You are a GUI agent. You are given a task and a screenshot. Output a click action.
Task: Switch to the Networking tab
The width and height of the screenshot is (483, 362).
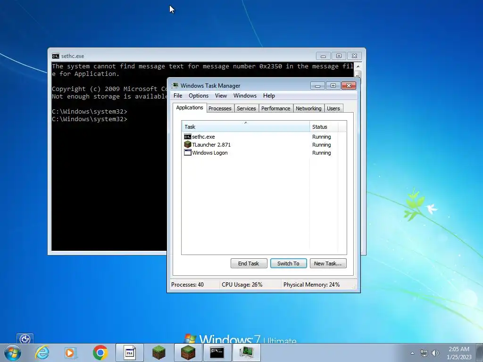point(308,108)
